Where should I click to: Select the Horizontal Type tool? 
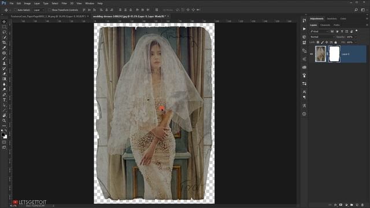4,100
